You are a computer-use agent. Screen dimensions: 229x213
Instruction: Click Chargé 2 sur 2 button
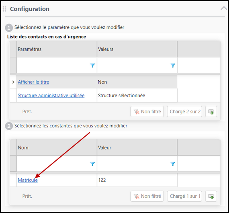pos(184,112)
